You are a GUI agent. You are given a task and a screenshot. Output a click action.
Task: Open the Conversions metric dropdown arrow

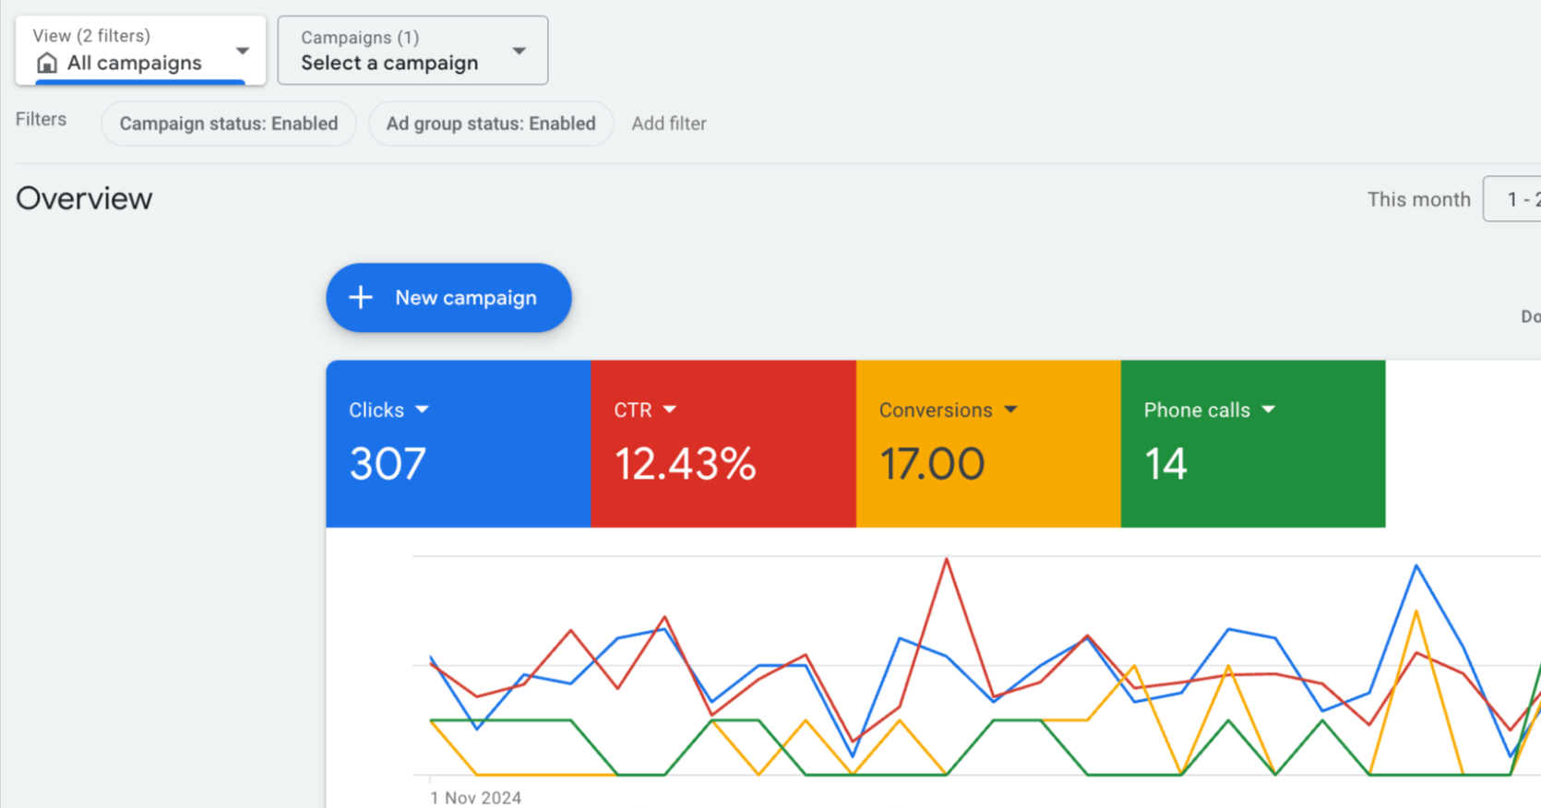[x=1010, y=410]
